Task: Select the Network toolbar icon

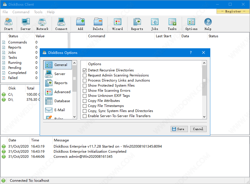Action: pyautogui.click(x=42, y=24)
